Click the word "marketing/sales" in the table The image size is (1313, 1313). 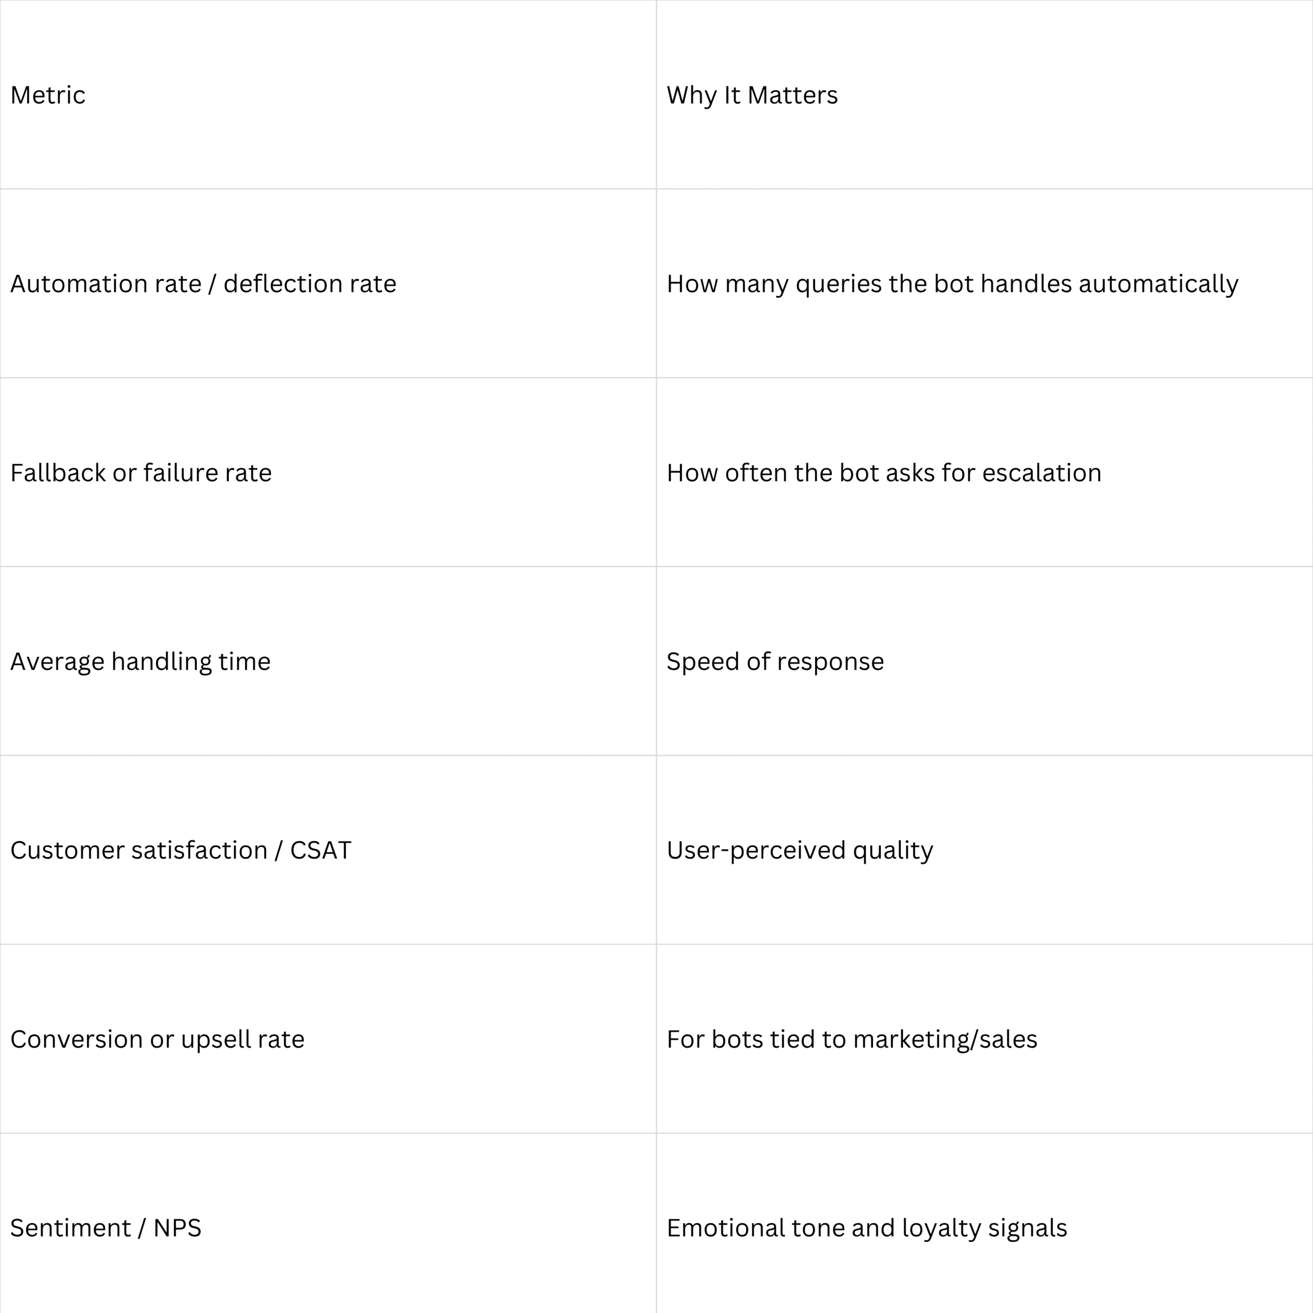point(945,1039)
